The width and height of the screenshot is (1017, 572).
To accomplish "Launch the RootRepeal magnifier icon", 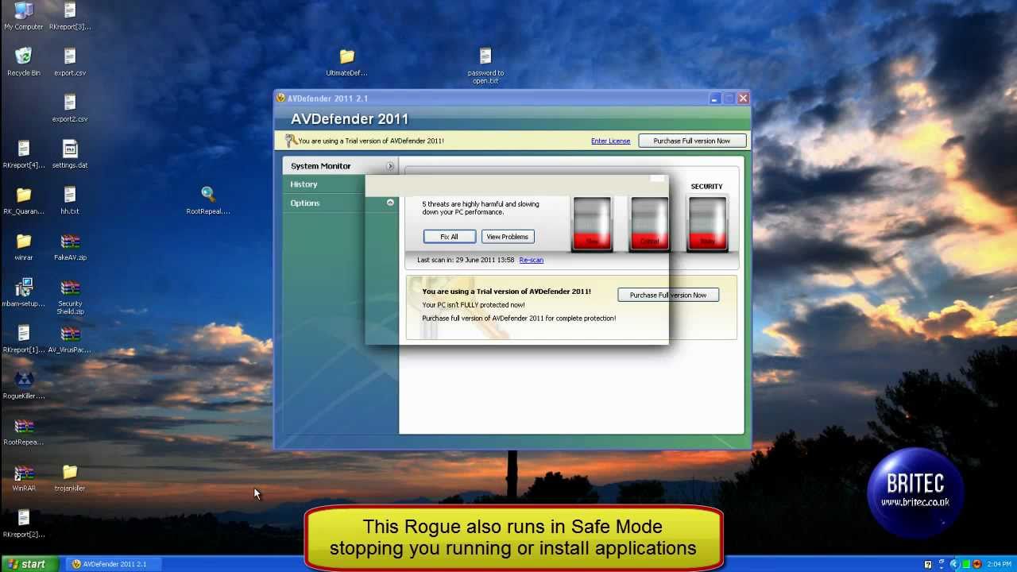I will [x=208, y=199].
